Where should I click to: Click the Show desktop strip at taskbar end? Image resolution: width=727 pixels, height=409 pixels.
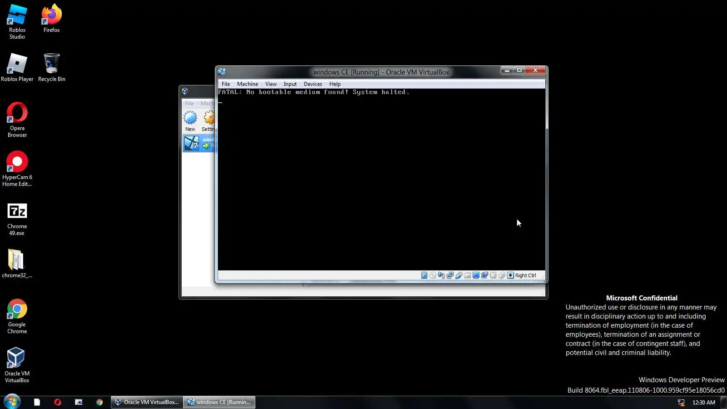(x=724, y=402)
